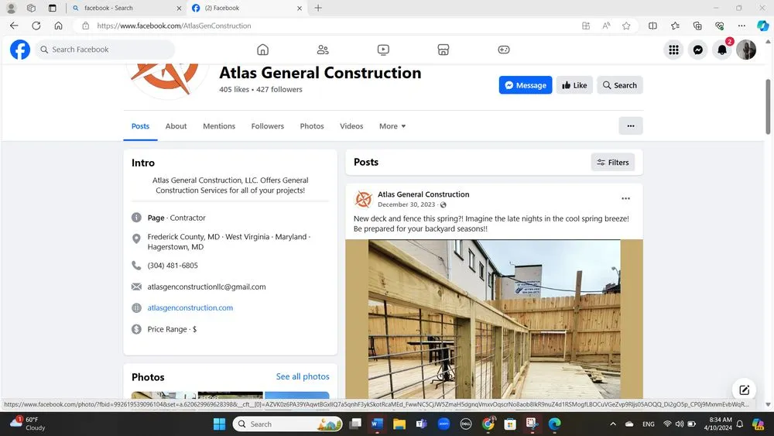Open the Windows Start menu
The height and width of the screenshot is (436, 774).
tap(218, 424)
